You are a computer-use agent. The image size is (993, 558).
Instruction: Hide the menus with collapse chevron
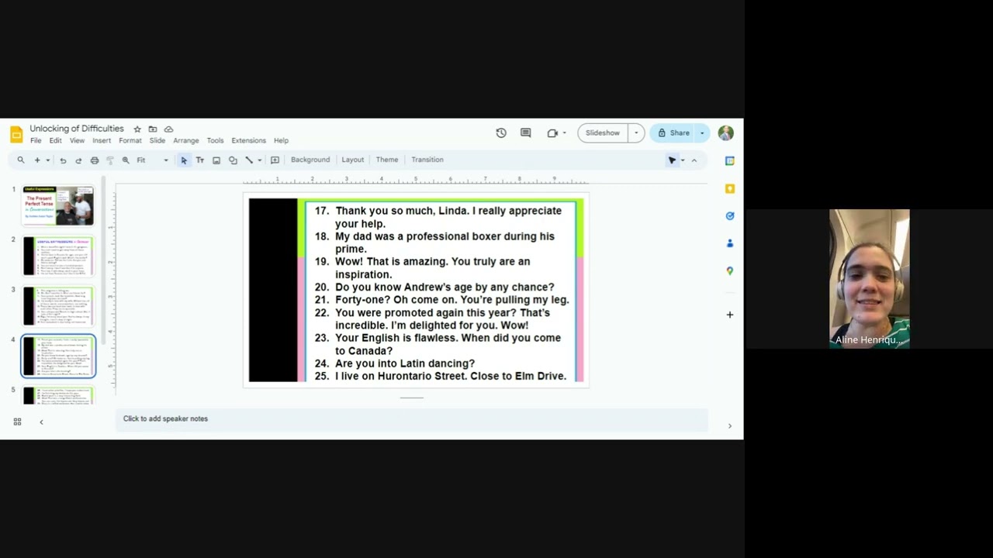coord(694,160)
